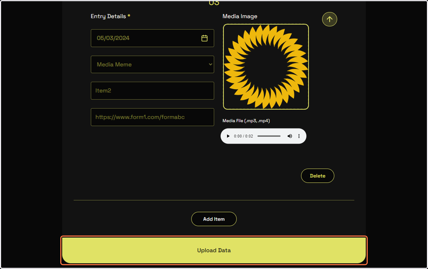Open the calendar picker icon in date field

pos(204,38)
